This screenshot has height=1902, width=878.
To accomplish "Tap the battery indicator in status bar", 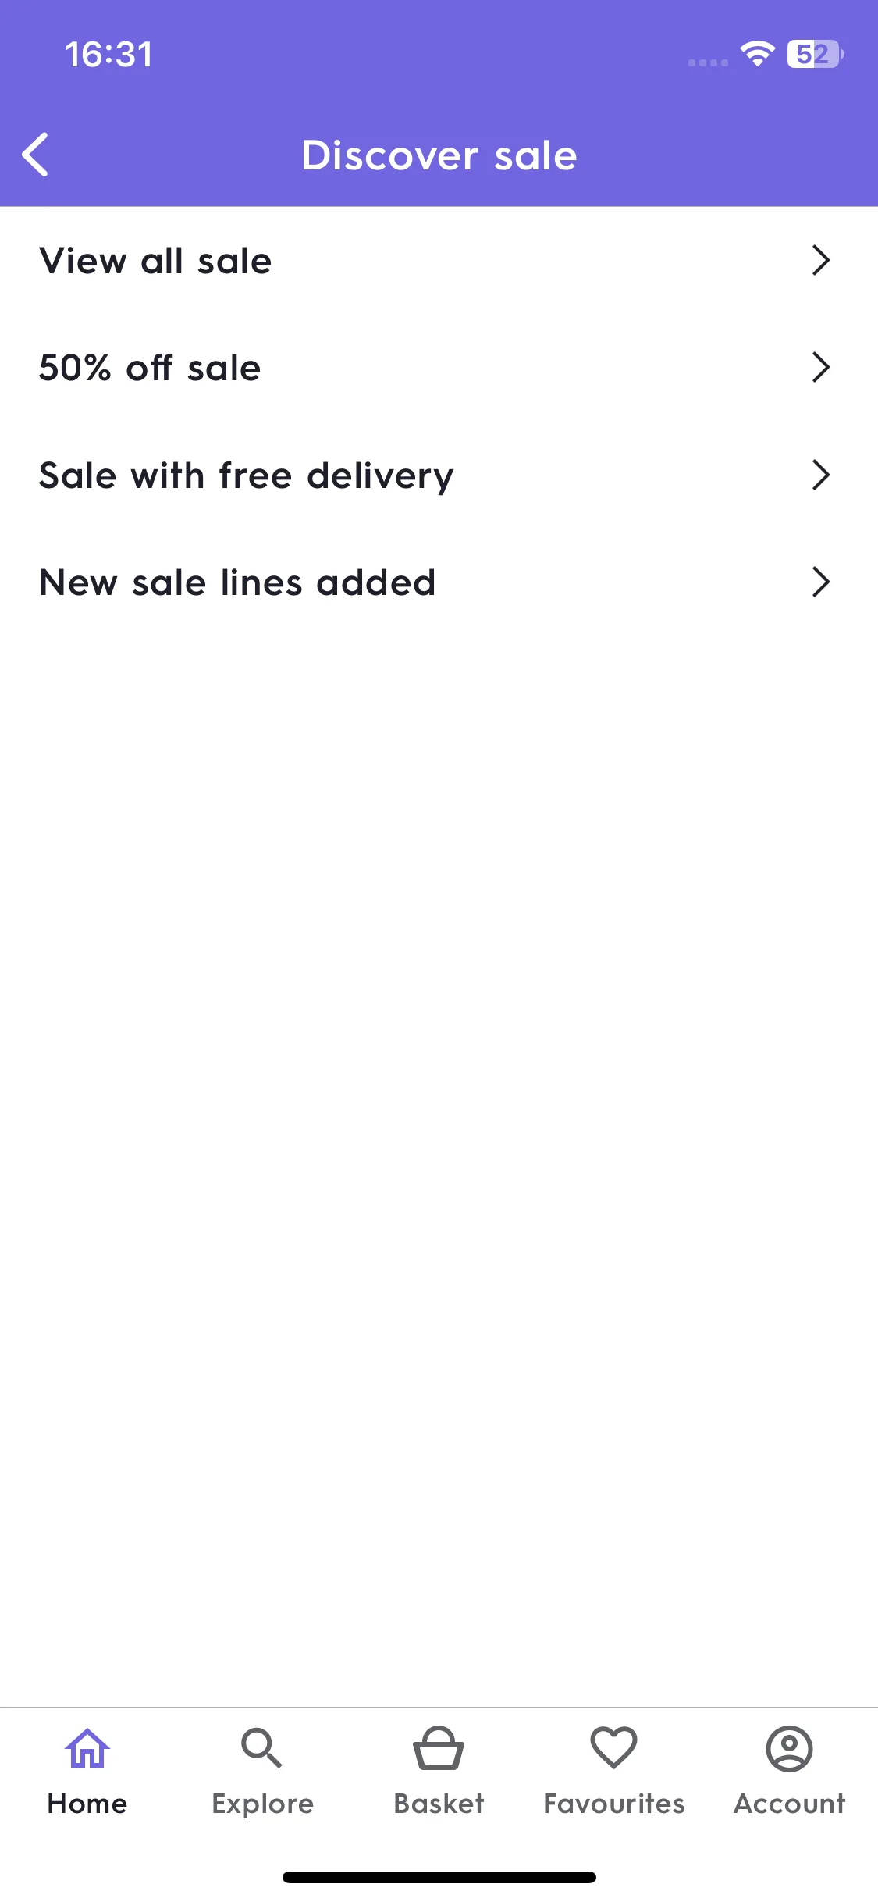I will coord(815,54).
